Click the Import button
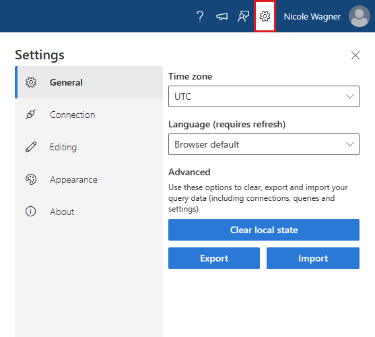Viewport: 375px width, 337px height. pyautogui.click(x=313, y=258)
